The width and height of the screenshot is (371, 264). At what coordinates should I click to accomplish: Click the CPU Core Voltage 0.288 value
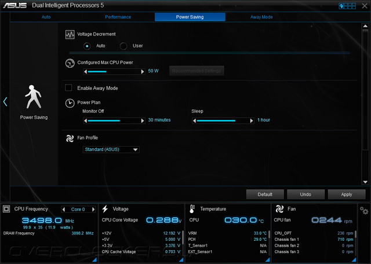163,220
